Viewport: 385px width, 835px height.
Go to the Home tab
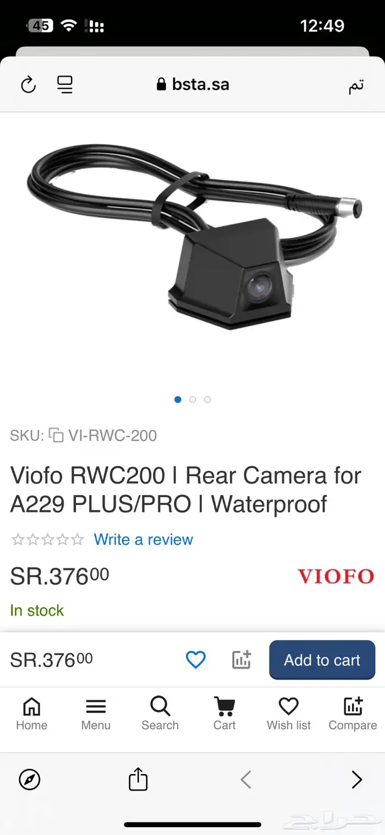[x=31, y=714]
